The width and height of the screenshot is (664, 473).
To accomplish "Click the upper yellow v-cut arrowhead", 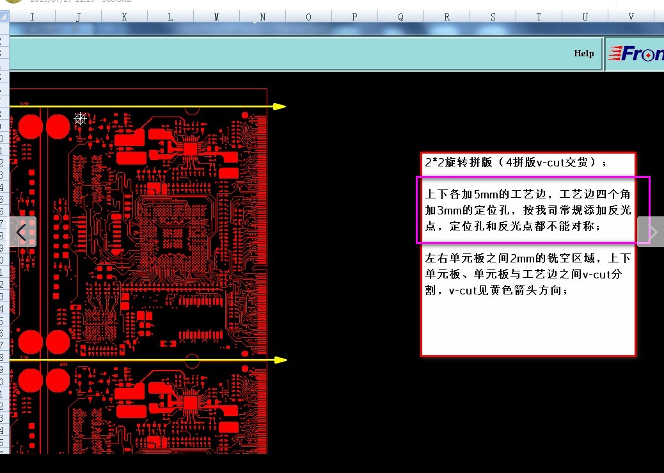I will click(x=280, y=106).
